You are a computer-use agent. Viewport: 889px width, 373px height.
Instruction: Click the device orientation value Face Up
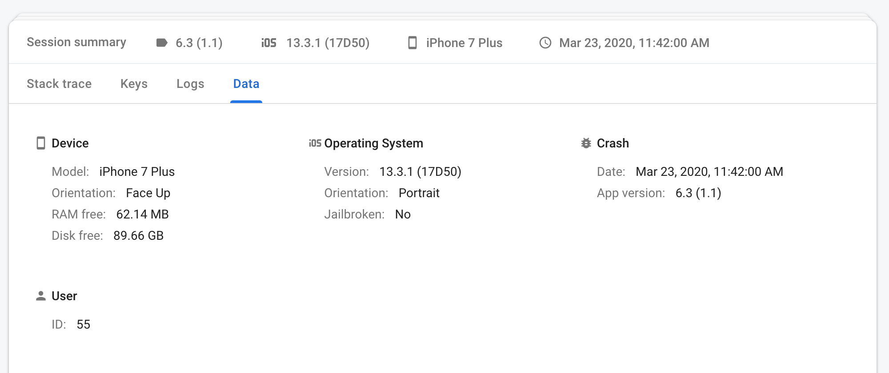point(148,193)
